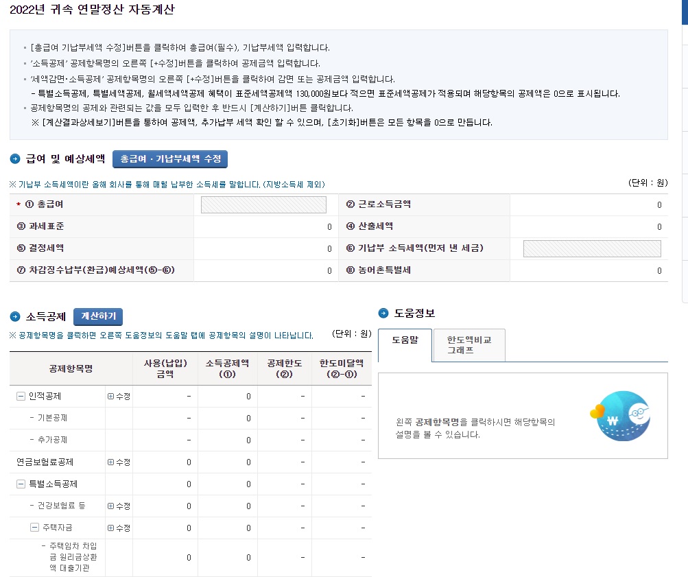The height and width of the screenshot is (577, 688).
Task: Select the 연금보험료공제 deduction item
Action: (x=45, y=462)
